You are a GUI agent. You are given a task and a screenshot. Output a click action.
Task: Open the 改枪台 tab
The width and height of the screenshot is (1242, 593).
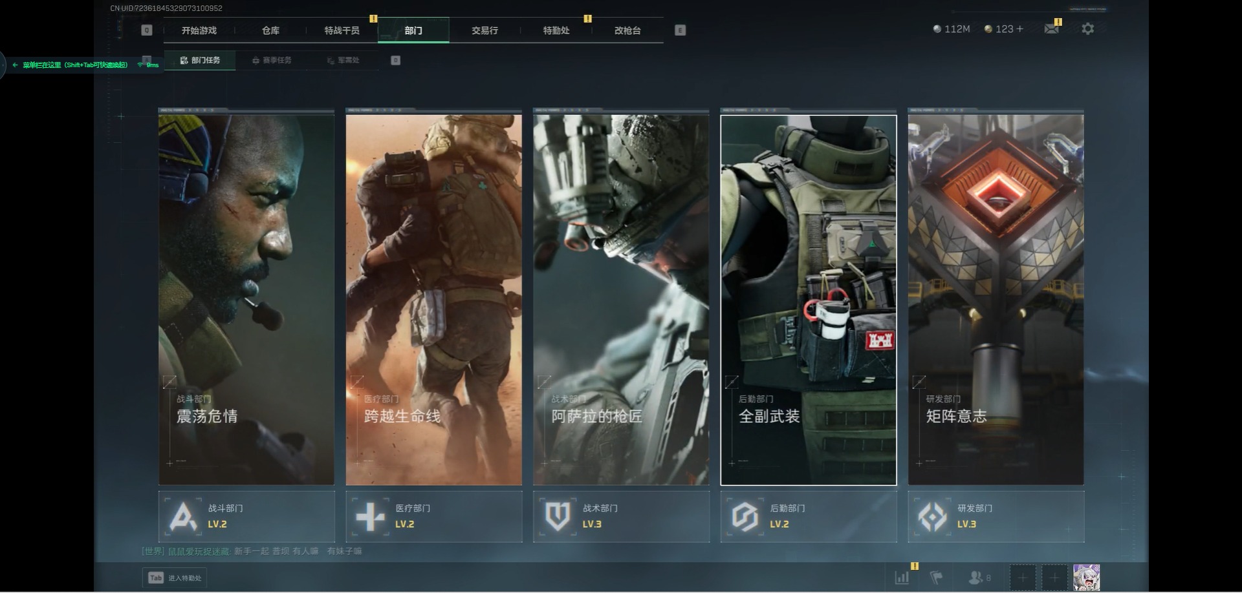(x=627, y=30)
